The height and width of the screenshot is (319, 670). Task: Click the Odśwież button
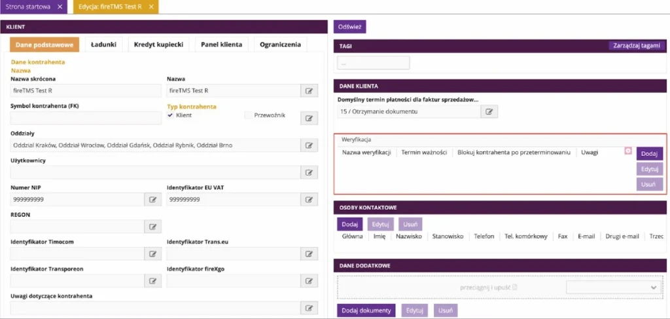coord(350,26)
